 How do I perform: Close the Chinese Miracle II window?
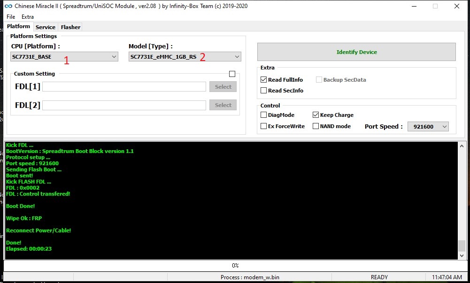(x=457, y=6)
